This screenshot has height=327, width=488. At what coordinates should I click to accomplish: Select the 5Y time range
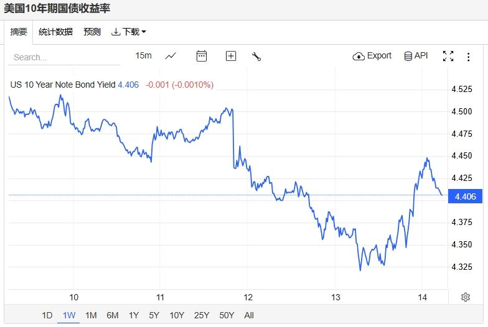click(154, 316)
